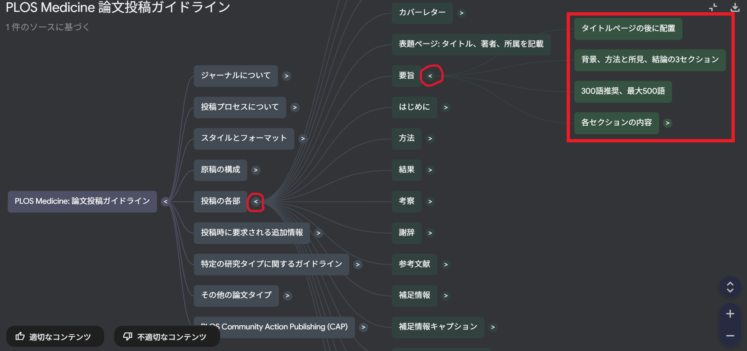Click the thumbs-down 不適切なコンテンツ button
Viewport: 747px width, 351px height.
click(x=167, y=336)
